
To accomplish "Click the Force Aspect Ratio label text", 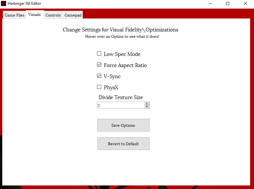I will pyautogui.click(x=125, y=65).
